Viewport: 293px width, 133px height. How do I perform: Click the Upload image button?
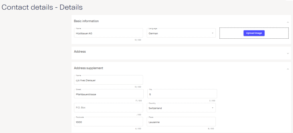[x=254, y=33]
